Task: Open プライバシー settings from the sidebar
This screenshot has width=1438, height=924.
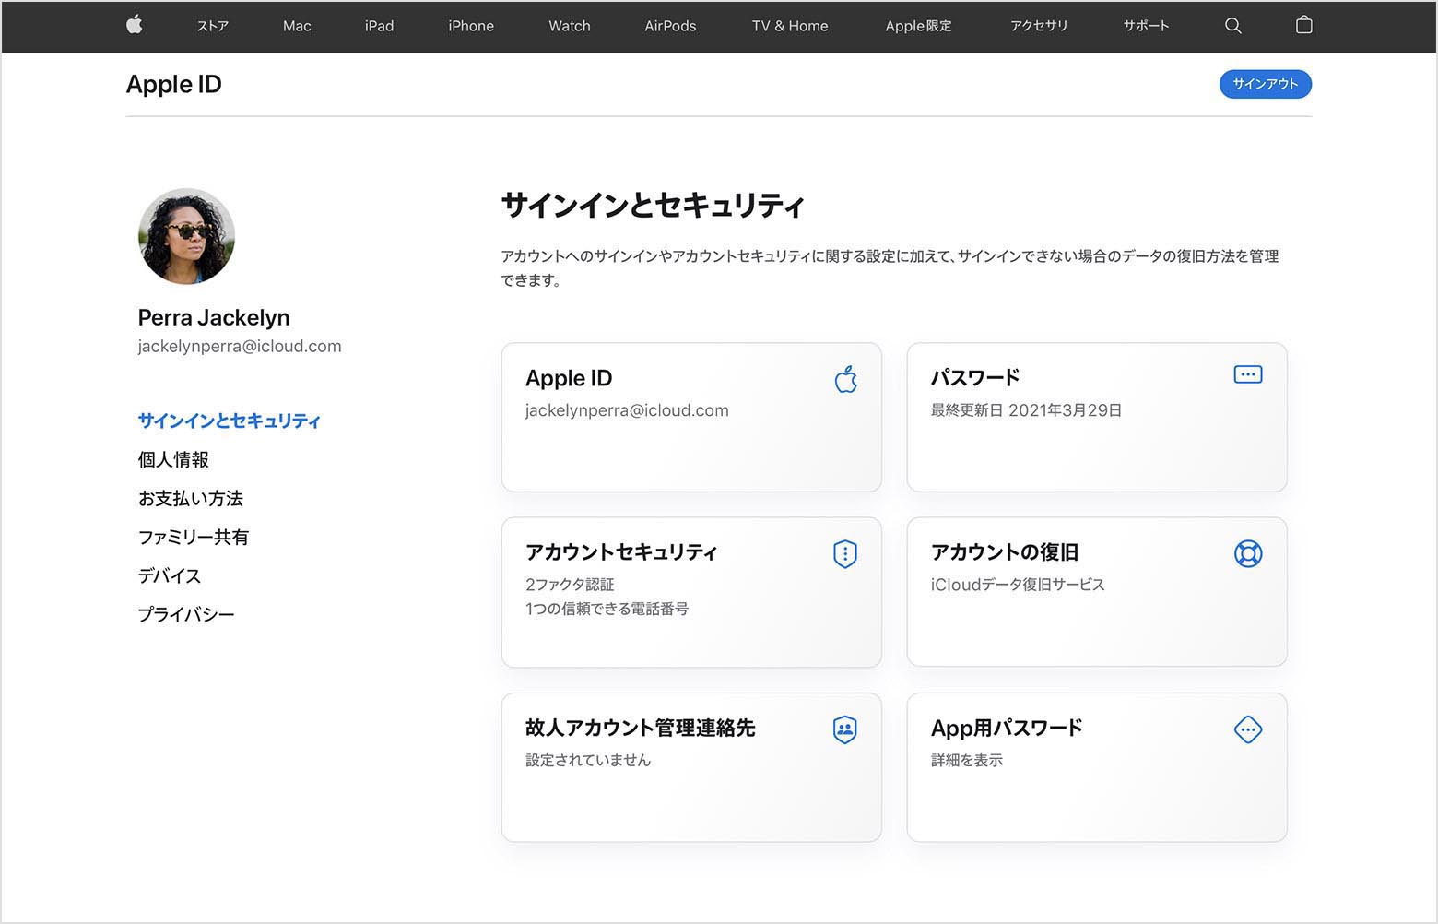Action: point(186,613)
